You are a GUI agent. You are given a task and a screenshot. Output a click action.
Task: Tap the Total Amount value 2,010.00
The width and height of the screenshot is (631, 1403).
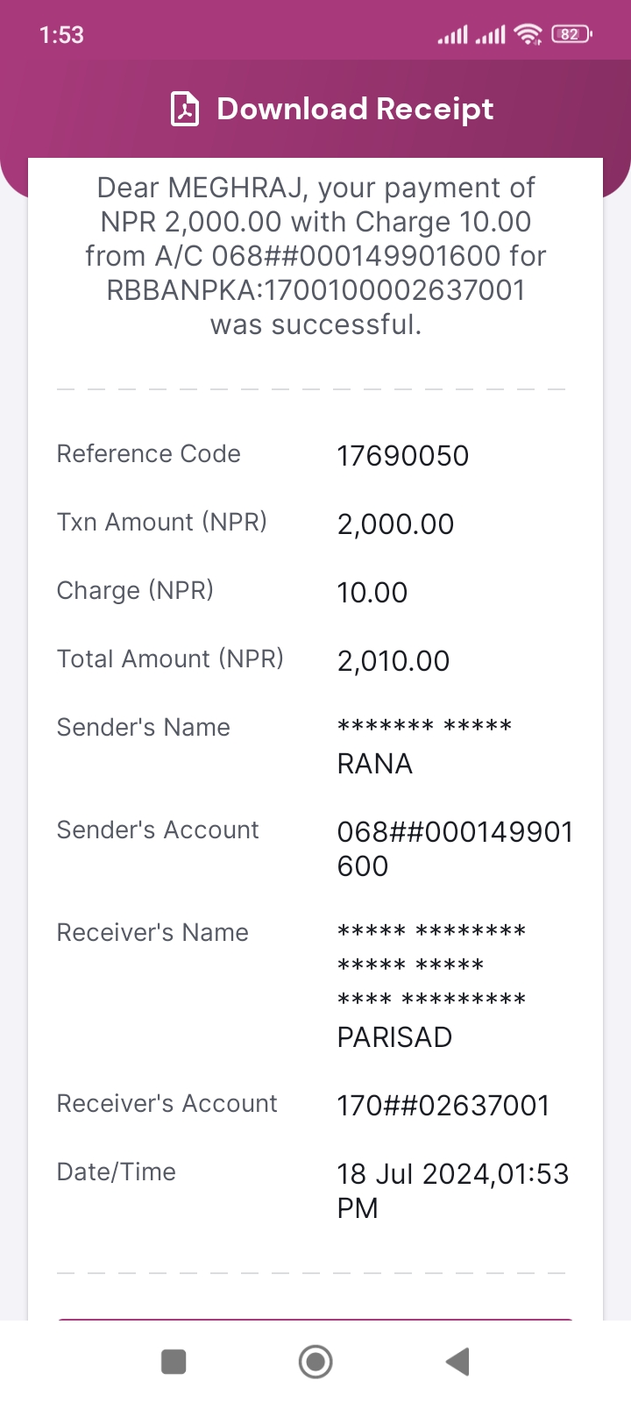(x=393, y=661)
